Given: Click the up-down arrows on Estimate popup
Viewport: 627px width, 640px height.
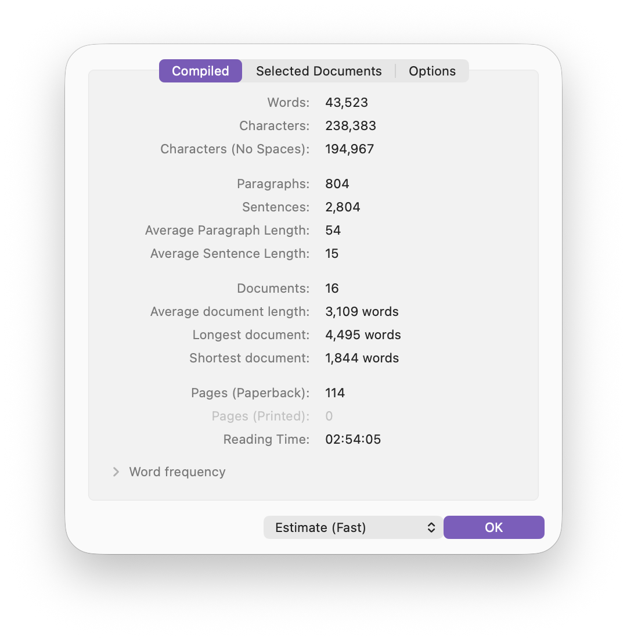Looking at the screenshot, I should tap(431, 527).
